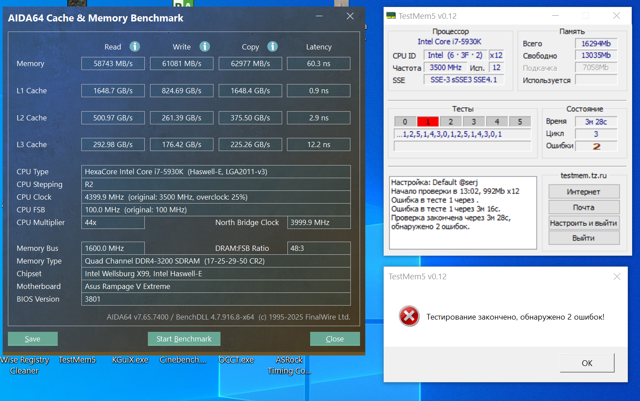Click the CPU Multiplier field 44x

point(113,222)
